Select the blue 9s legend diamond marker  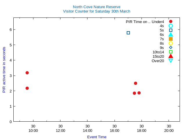coord(171,48)
